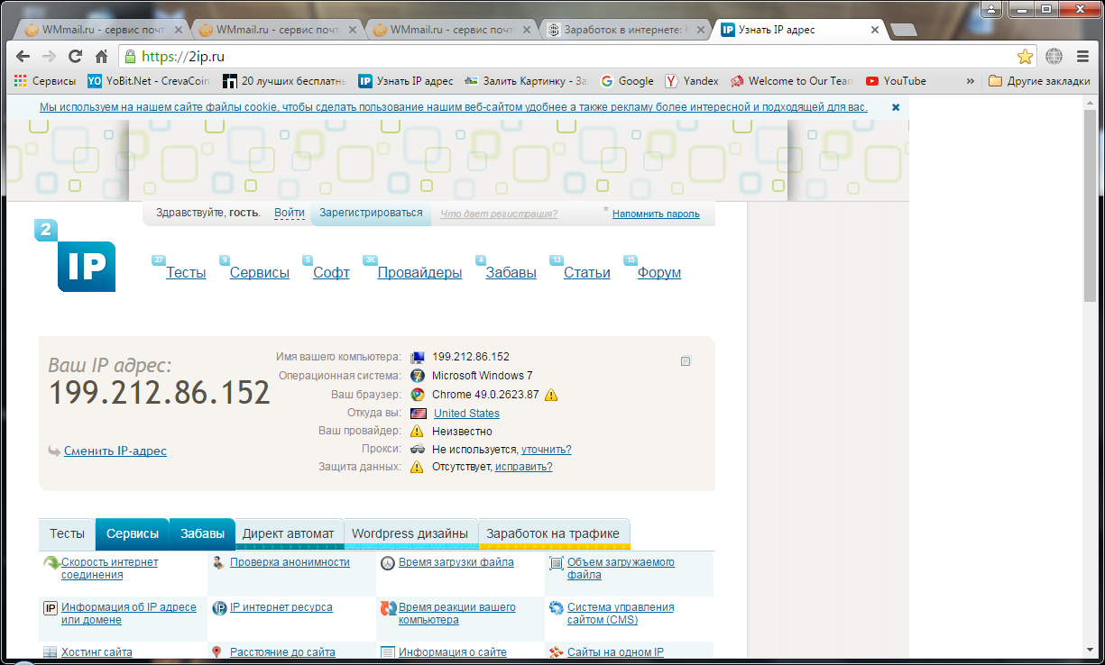Open the browser home page icon
The width and height of the screenshot is (1105, 665).
point(102,56)
